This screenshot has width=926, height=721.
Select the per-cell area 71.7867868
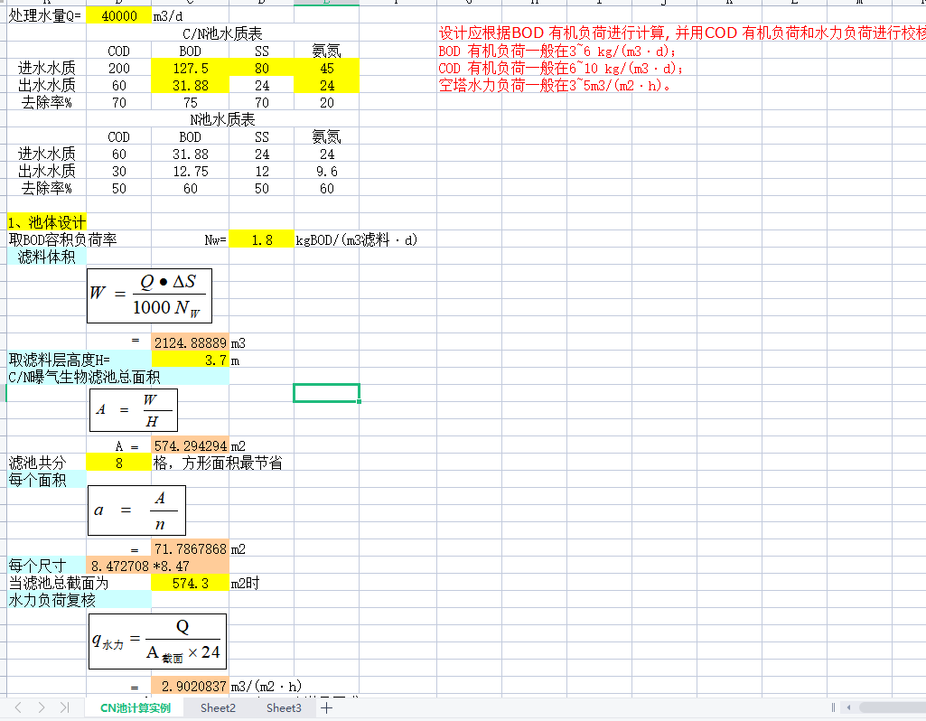pyautogui.click(x=190, y=548)
